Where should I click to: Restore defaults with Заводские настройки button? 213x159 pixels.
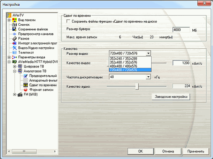171,97
